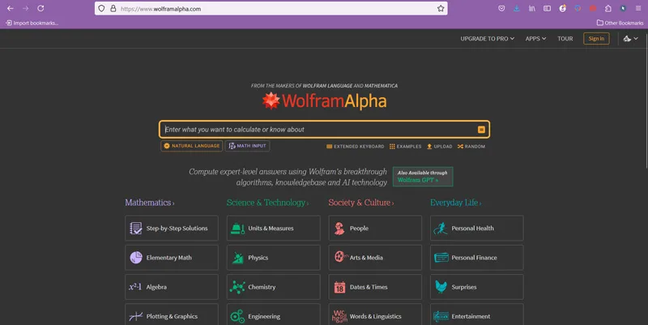The image size is (648, 325).
Task: Open the Arts & Media category
Action: (375, 258)
